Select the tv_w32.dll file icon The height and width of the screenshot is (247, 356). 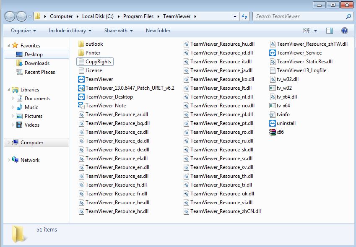[x=273, y=79]
